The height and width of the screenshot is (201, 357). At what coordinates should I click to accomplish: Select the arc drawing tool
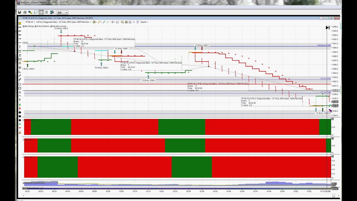pyautogui.click(x=20, y=96)
